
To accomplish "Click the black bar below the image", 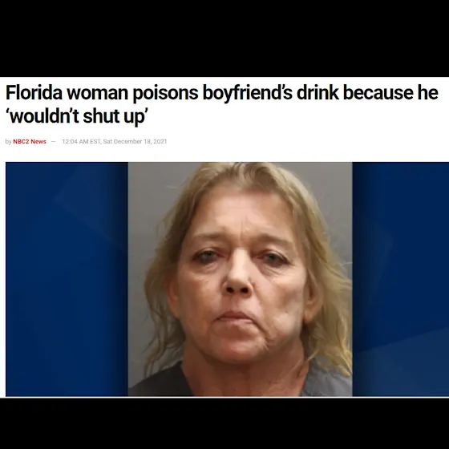I will [224, 423].
